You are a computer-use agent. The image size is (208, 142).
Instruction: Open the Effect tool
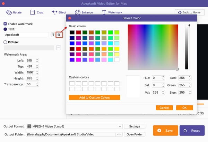59,12
